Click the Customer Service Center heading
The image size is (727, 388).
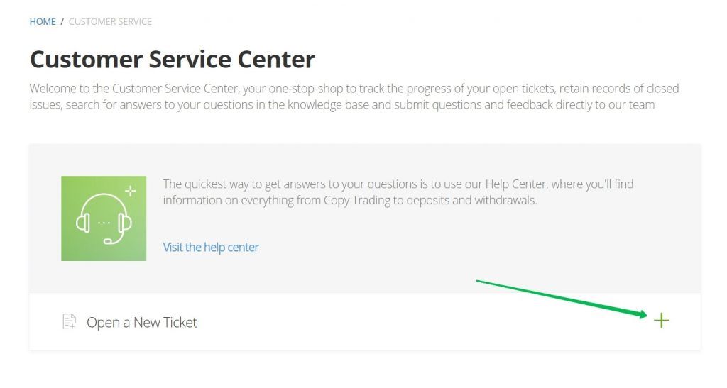173,59
